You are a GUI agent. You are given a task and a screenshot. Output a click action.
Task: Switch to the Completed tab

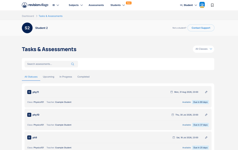[83, 77]
